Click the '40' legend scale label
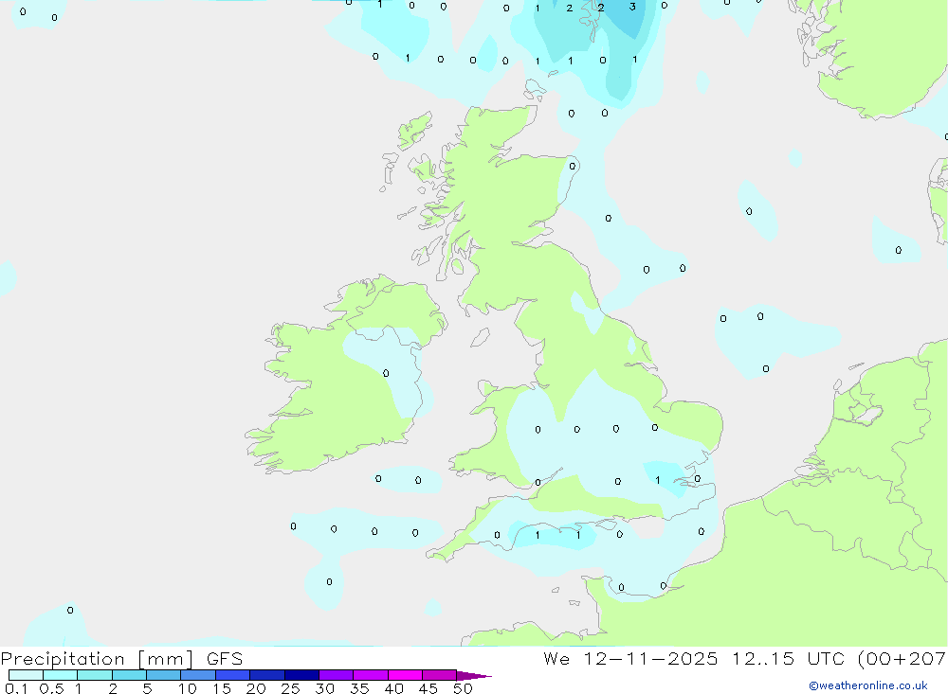The image size is (948, 694). pos(393,688)
